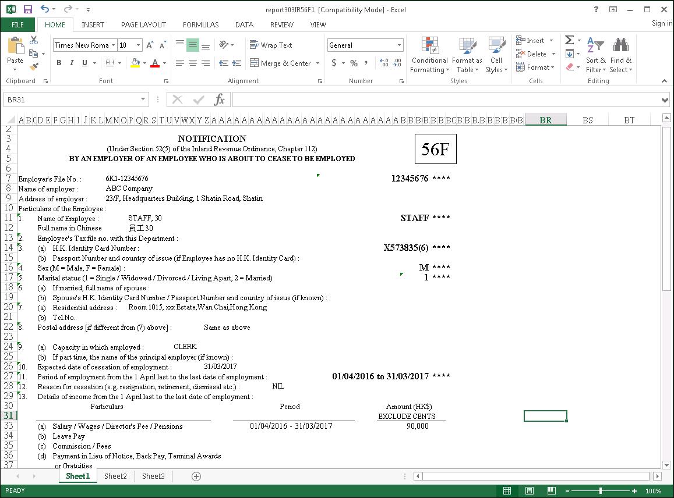The width and height of the screenshot is (674, 498).
Task: Click the Format Painter brush icon
Action: (x=34, y=66)
